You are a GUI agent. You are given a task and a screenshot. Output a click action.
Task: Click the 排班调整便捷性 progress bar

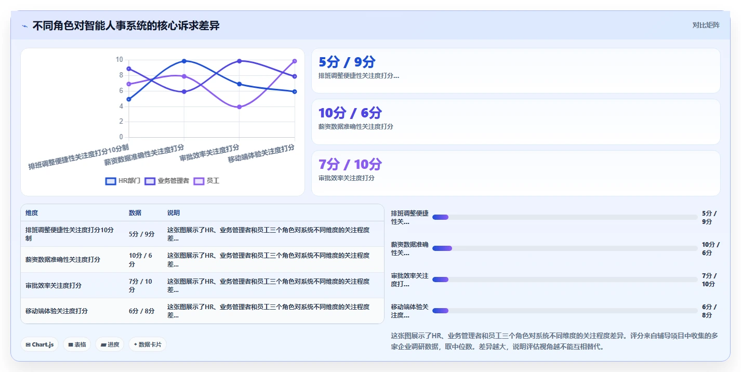[565, 217]
